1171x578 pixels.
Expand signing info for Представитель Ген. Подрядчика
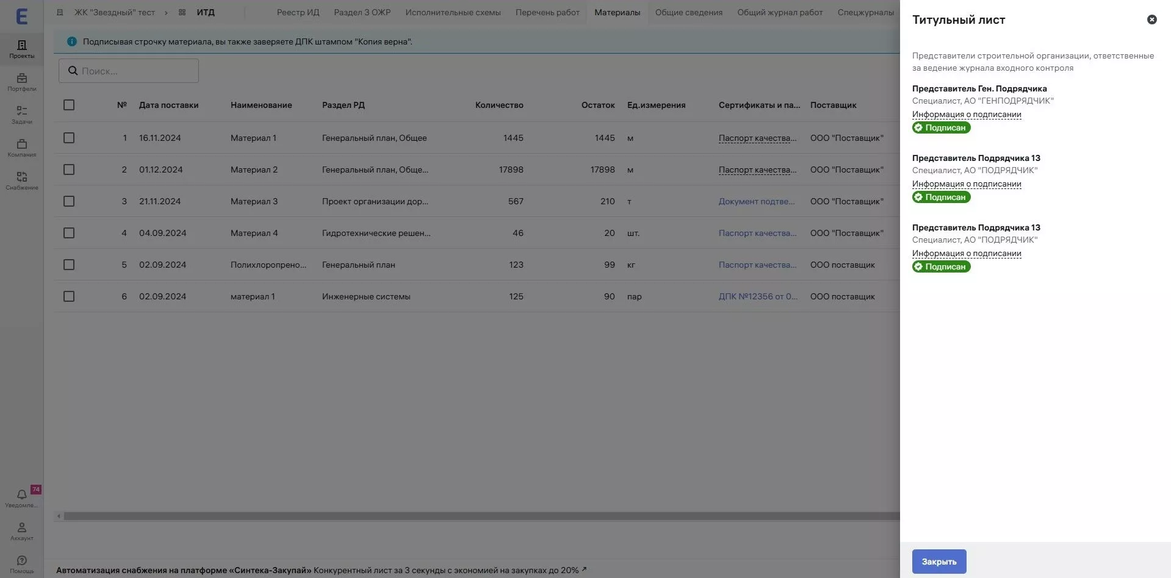(x=966, y=115)
